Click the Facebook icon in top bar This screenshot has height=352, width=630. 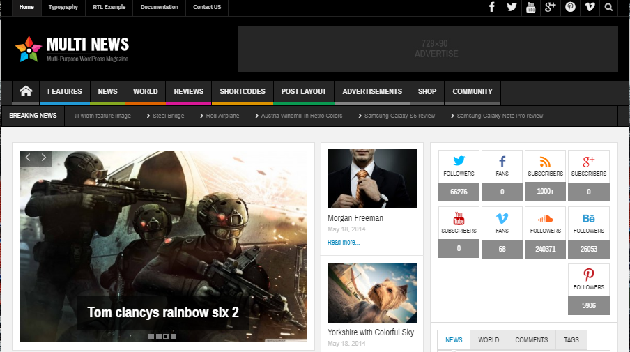[492, 7]
